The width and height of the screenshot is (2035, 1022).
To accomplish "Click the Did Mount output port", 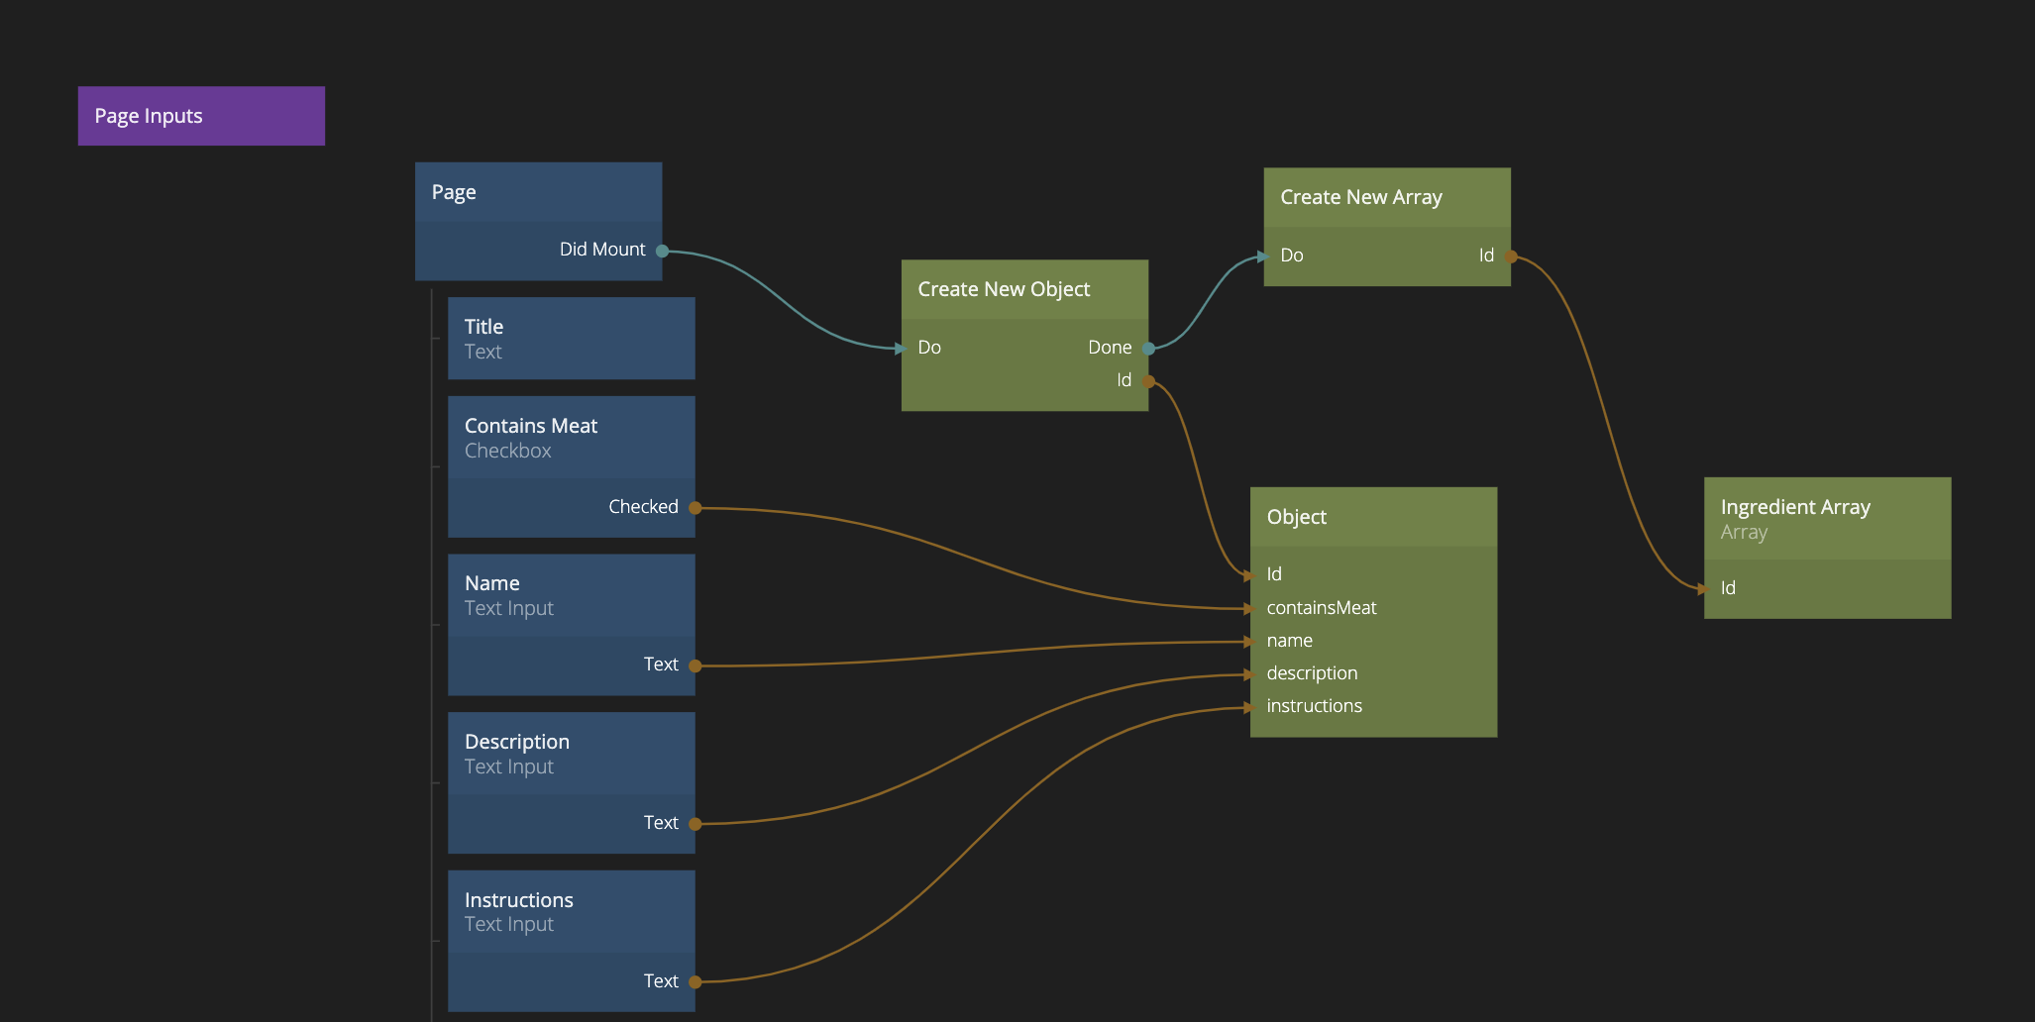I will tap(662, 251).
